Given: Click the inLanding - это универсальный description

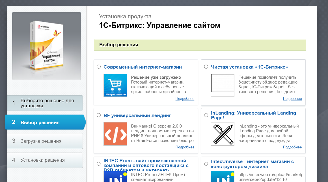Looking at the screenshot, I should tap(269, 133).
